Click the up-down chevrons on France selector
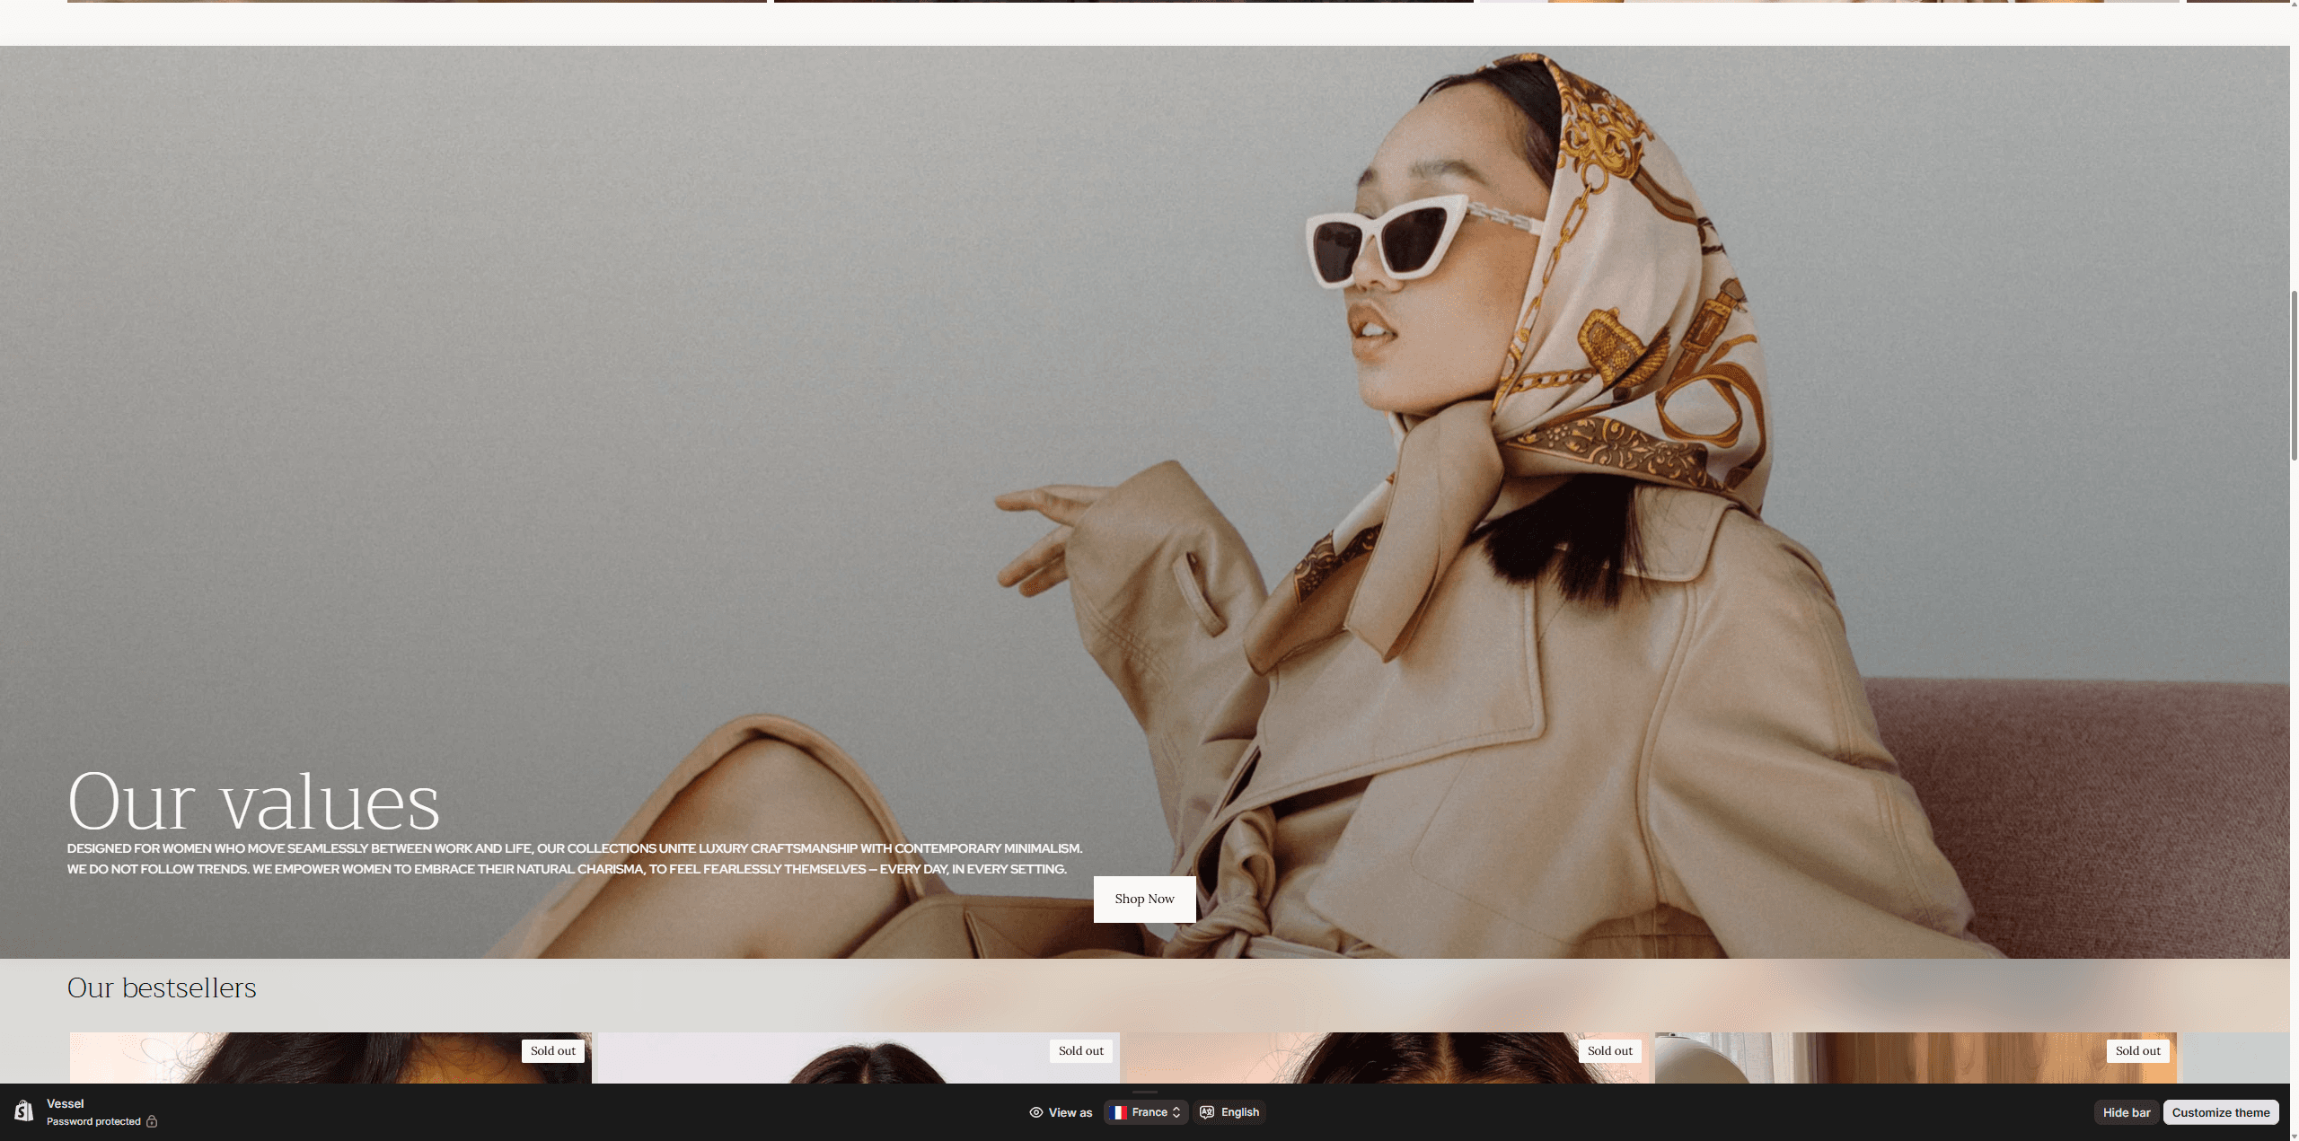Viewport: 2299px width, 1141px height. (x=1176, y=1112)
